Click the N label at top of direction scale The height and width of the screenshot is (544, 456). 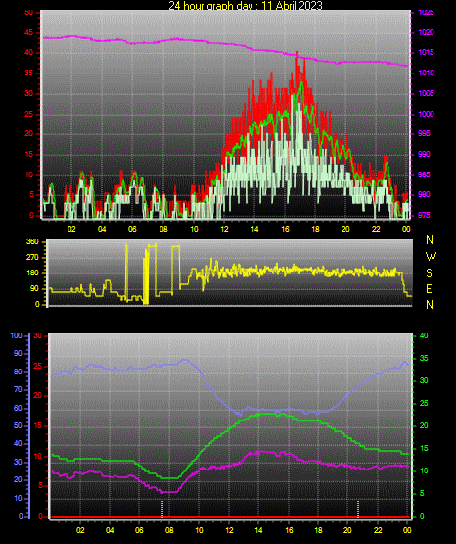coord(430,240)
